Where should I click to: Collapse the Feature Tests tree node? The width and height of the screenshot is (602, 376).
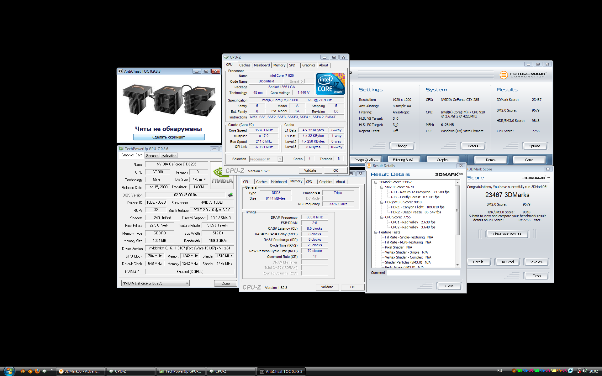(x=376, y=232)
